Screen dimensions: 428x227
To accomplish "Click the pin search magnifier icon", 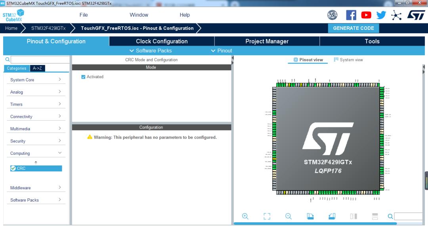I will [x=390, y=216].
